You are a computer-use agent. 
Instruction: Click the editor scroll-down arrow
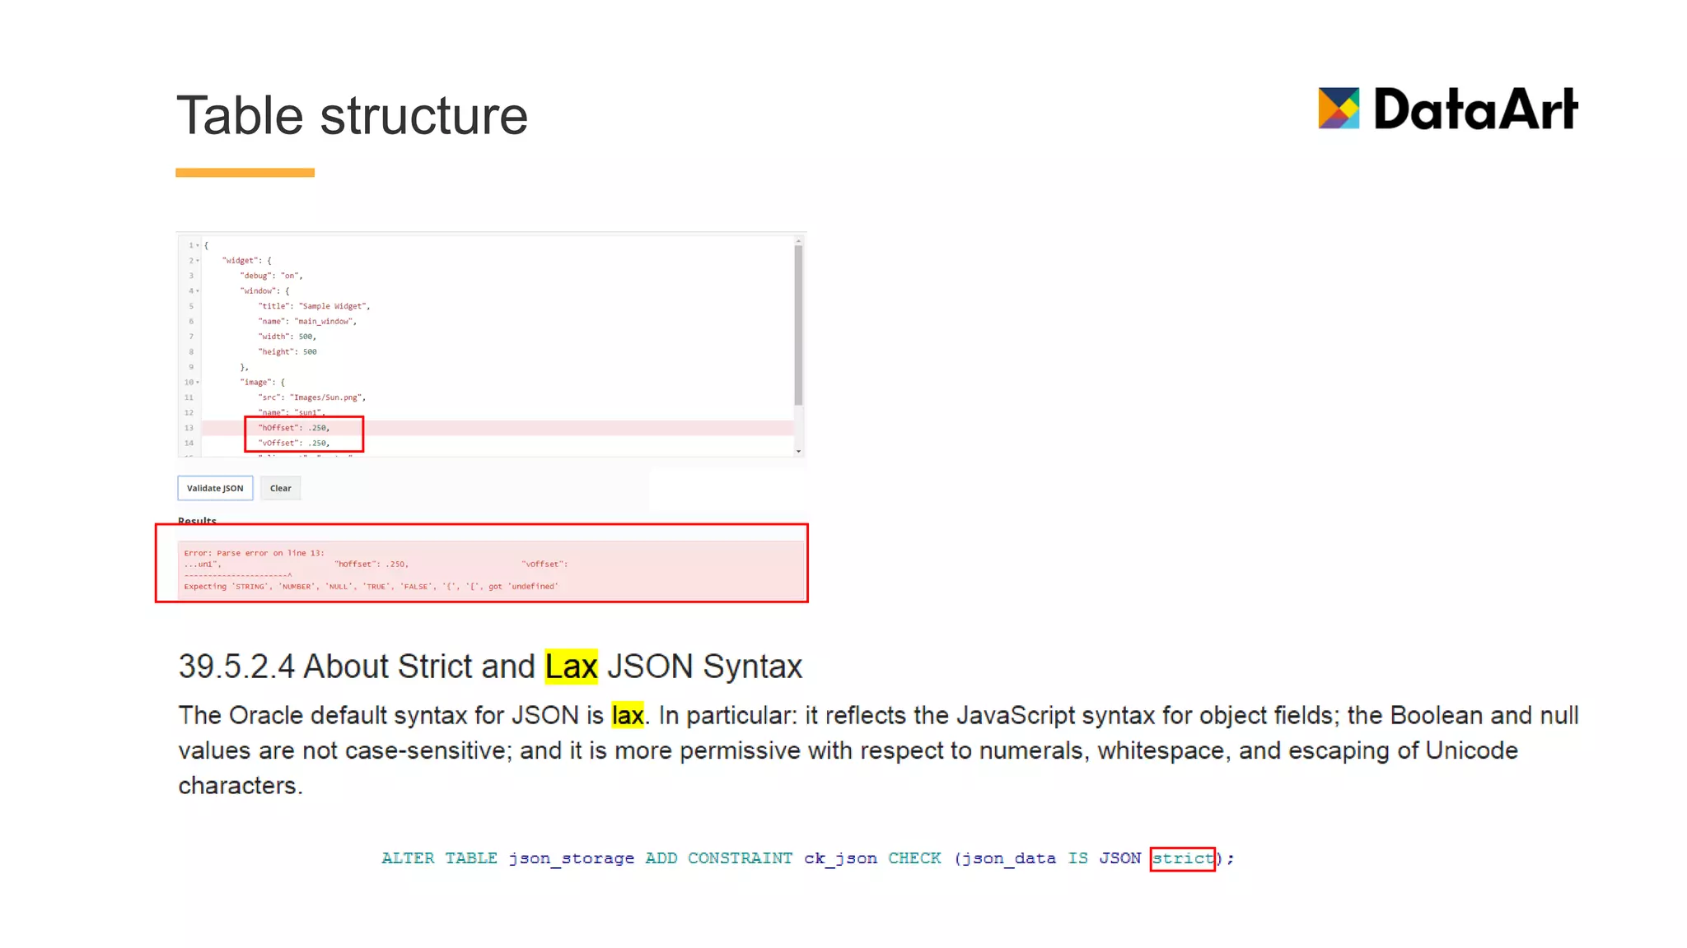(x=798, y=451)
